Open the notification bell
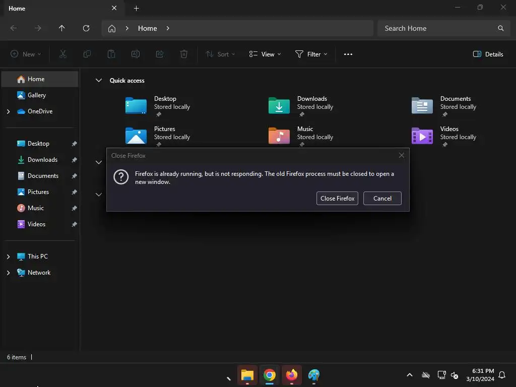Screen dimensions: 516x387 click(502, 375)
